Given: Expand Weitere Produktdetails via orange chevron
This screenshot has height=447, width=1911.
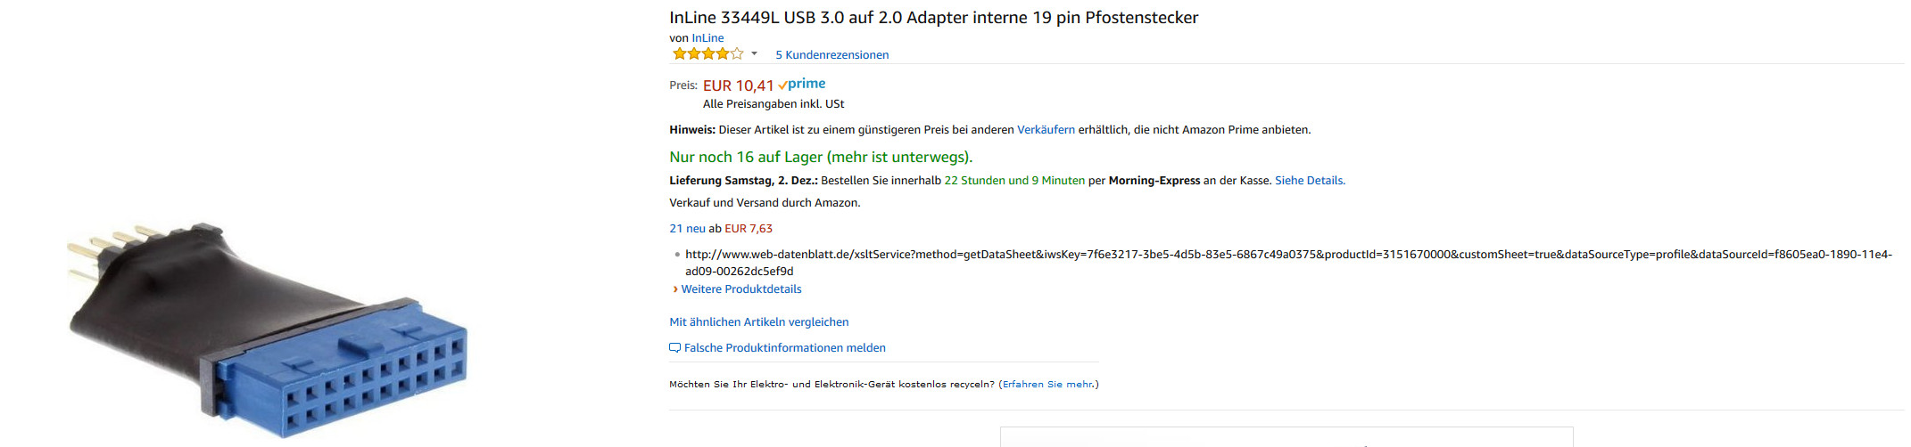Looking at the screenshot, I should pyautogui.click(x=674, y=289).
